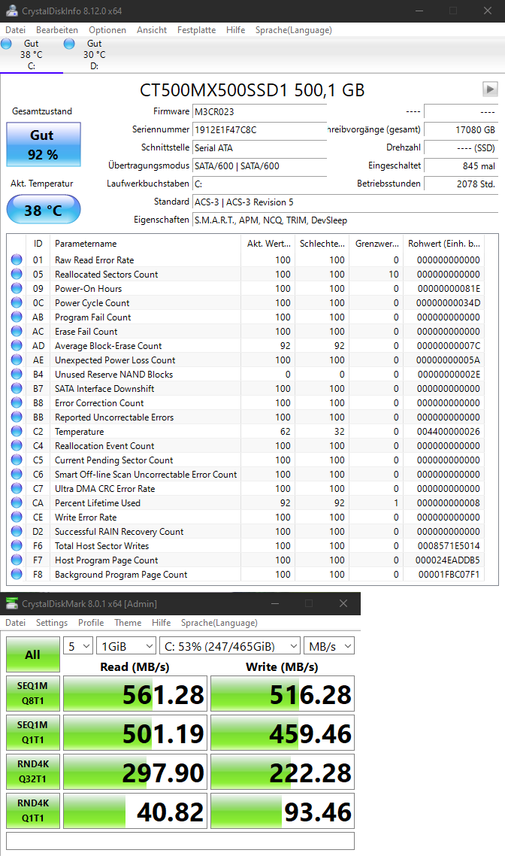Click SEQ1M Q8T1 write result 516.28

283,694
